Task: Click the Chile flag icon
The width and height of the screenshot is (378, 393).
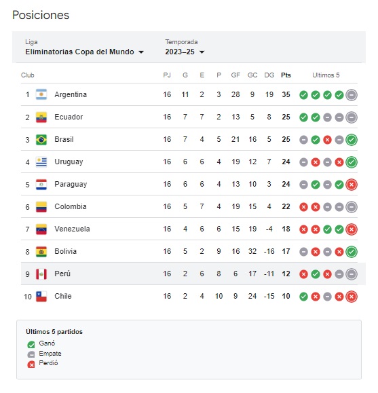Action: click(41, 296)
